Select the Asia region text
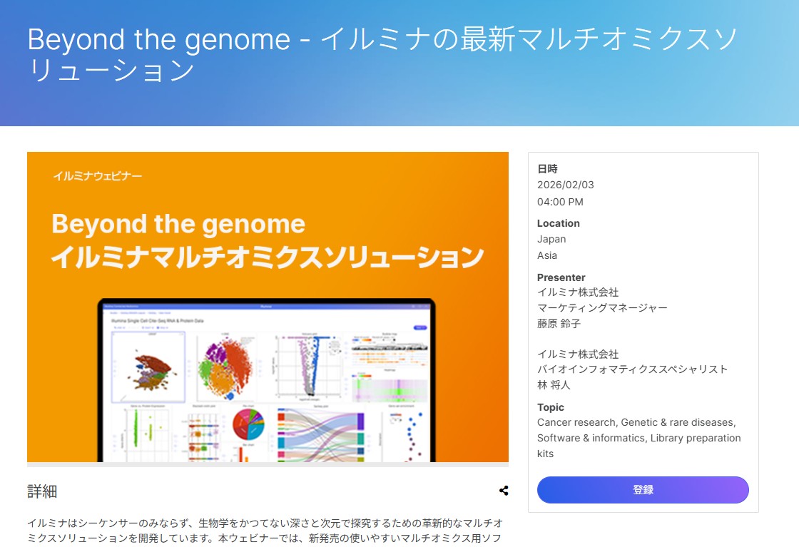The height and width of the screenshot is (547, 799). [x=547, y=255]
